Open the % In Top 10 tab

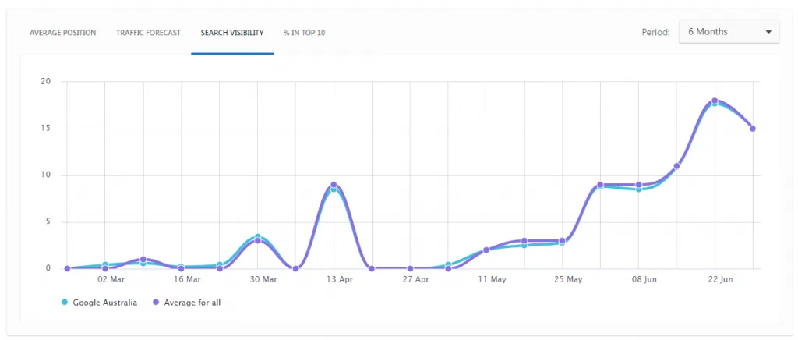[305, 33]
